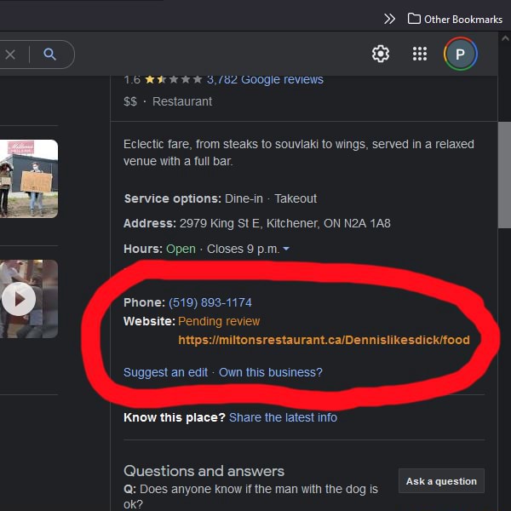Click the Takeout service option text
The image size is (511, 511).
point(296,198)
